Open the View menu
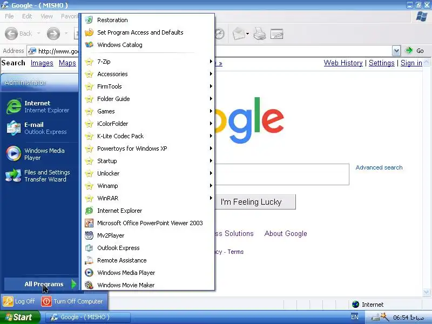The height and width of the screenshot is (324, 432). click(46, 16)
